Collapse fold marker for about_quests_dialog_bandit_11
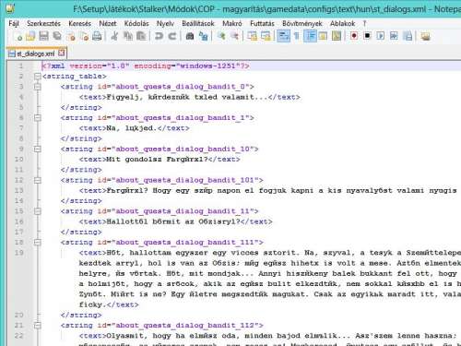Image resolution: width=461 pixels, height=346 pixels. tap(38, 211)
